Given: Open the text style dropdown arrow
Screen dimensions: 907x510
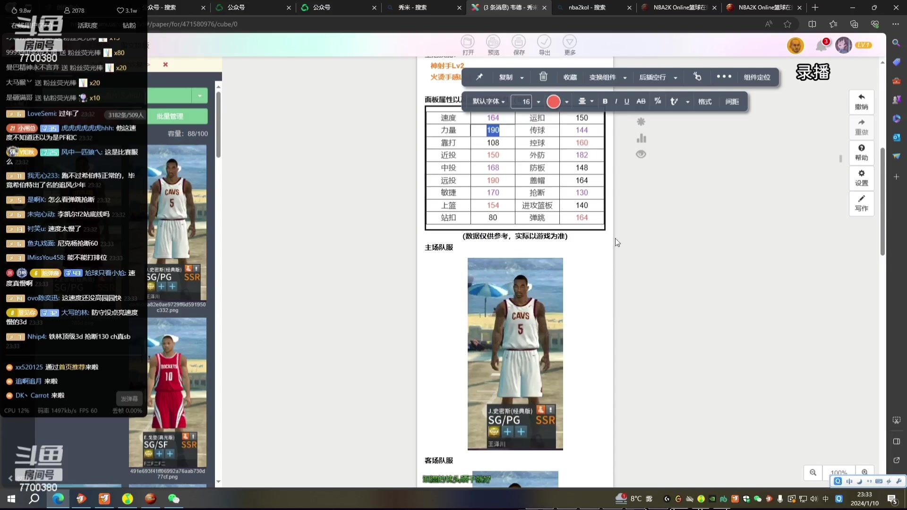Looking at the screenshot, I should pyautogui.click(x=688, y=102).
